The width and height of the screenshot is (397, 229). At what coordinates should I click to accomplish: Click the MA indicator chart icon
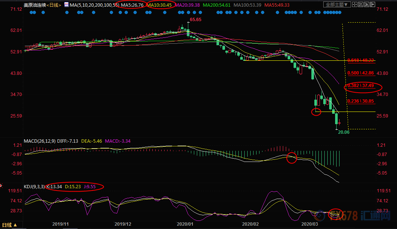[x=66, y=4]
